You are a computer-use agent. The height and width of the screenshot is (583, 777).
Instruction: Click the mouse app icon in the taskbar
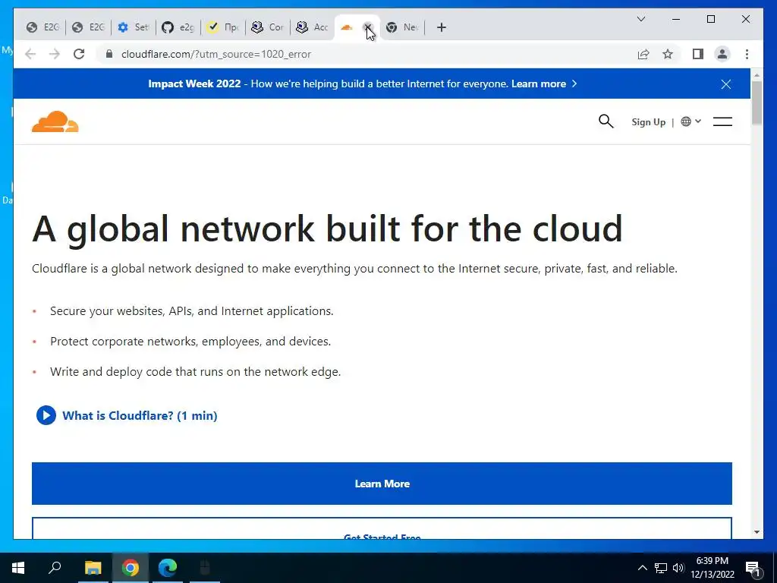pyautogui.click(x=205, y=568)
